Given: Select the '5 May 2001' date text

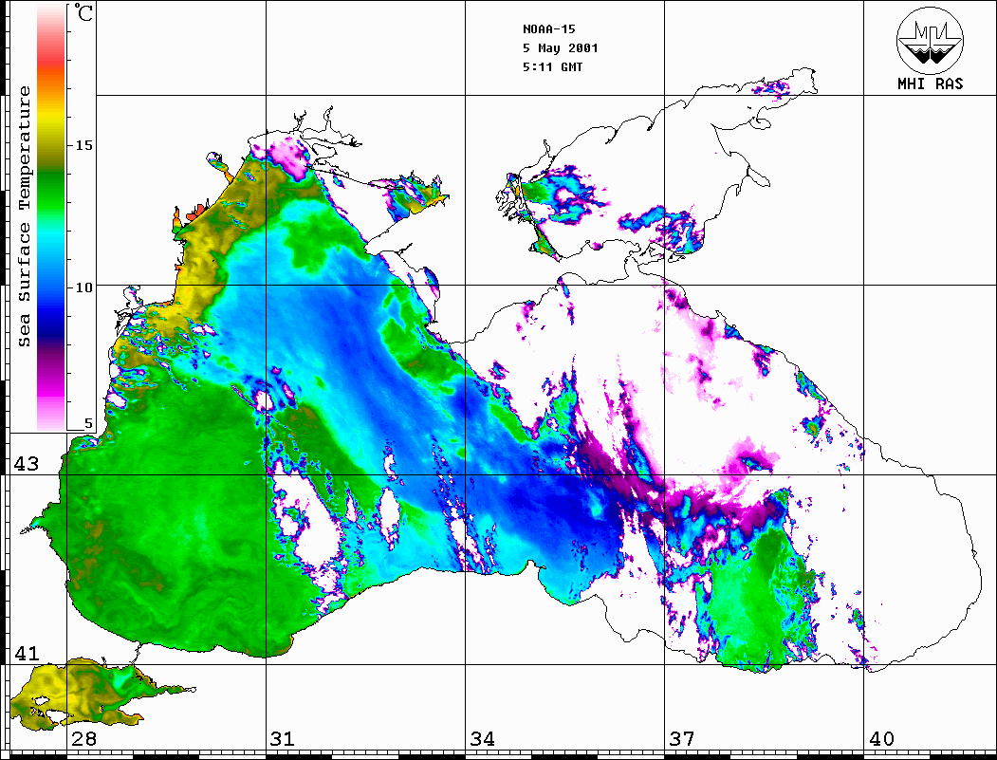Looking at the screenshot, I should (x=561, y=48).
